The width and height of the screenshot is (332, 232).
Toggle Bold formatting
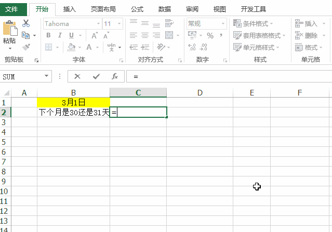point(48,35)
